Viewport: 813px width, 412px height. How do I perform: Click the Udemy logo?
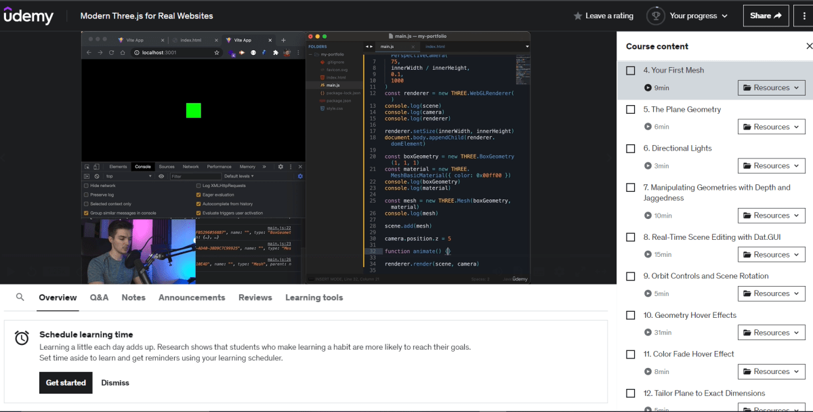tap(28, 16)
